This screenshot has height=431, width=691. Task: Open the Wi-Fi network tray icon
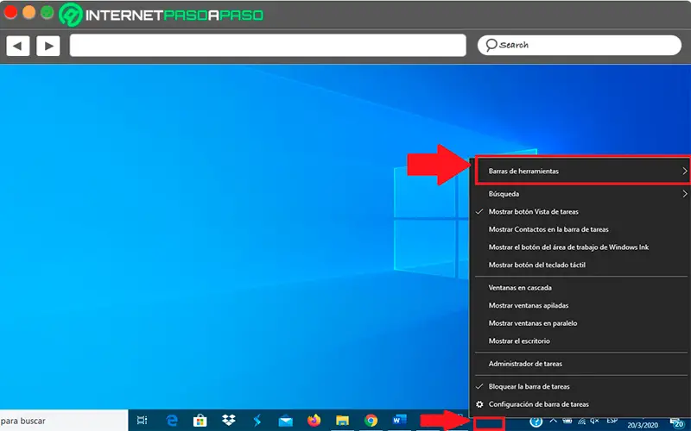581,422
